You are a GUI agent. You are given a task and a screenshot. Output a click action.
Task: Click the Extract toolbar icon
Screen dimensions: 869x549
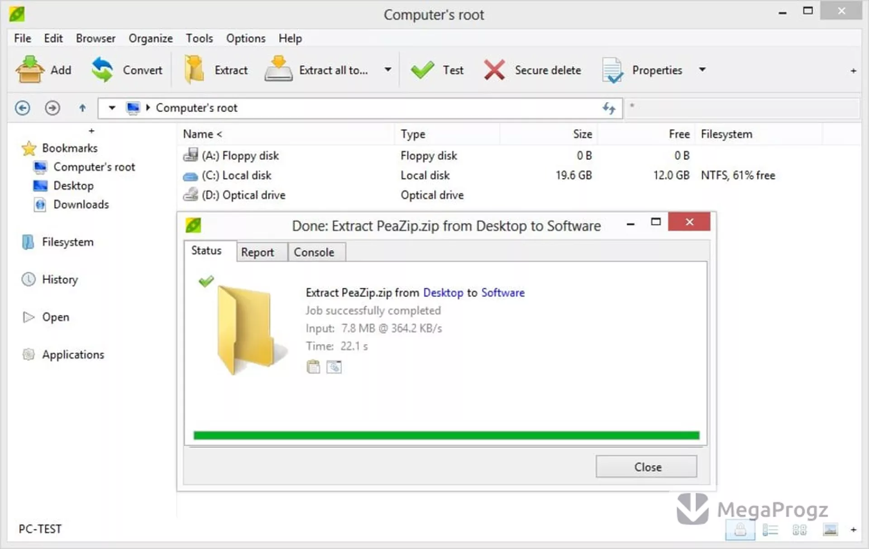[194, 70]
